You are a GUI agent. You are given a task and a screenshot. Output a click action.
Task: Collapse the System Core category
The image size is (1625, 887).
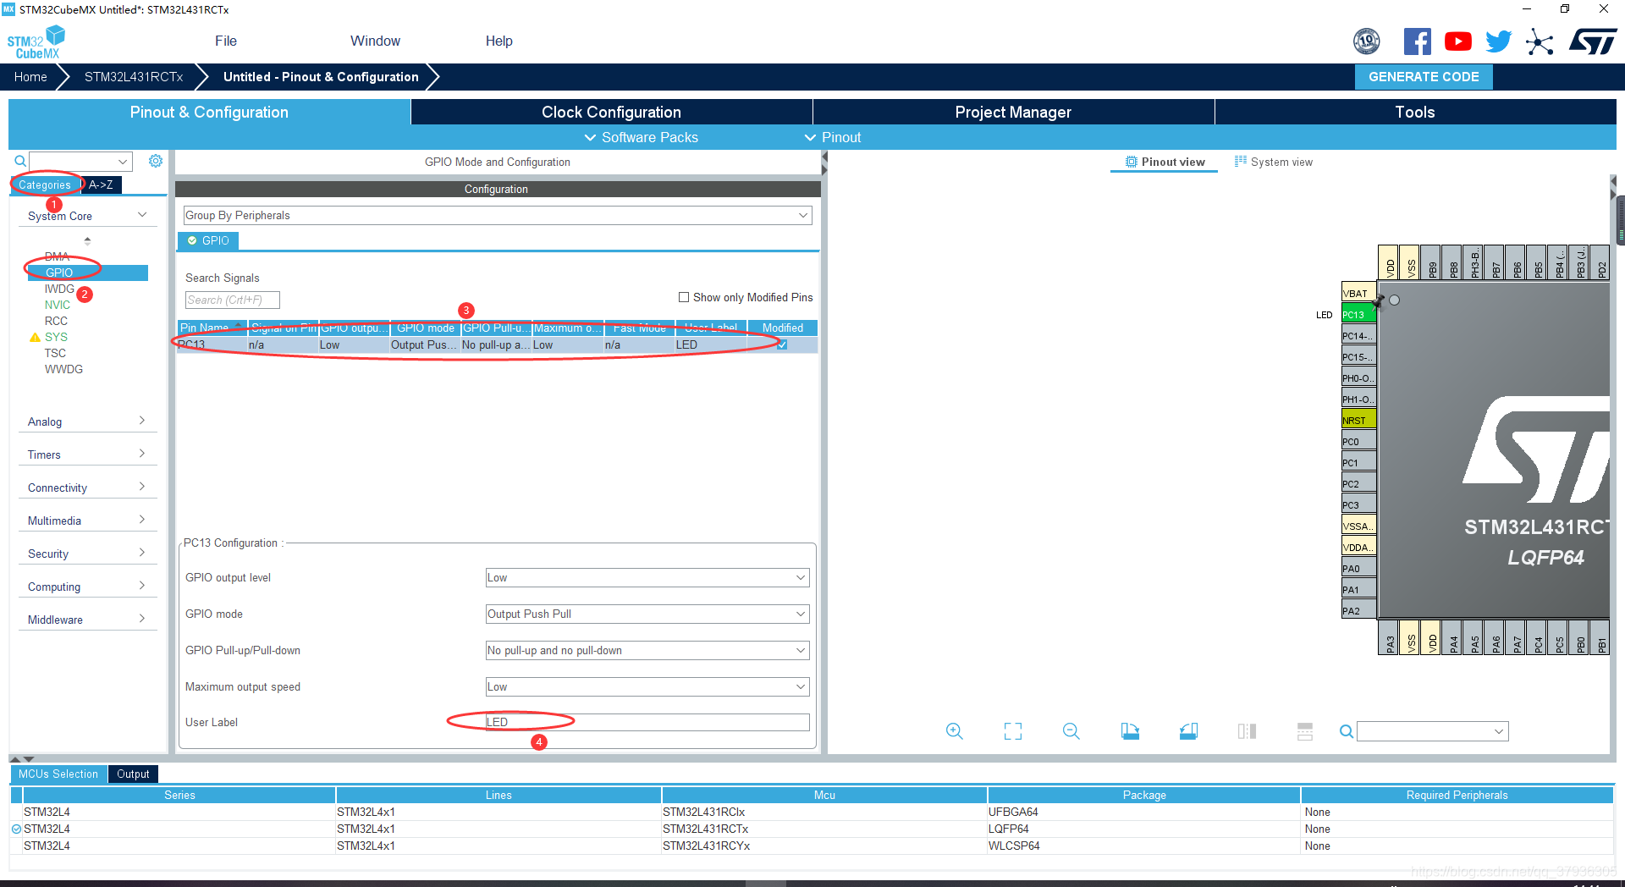(x=87, y=216)
